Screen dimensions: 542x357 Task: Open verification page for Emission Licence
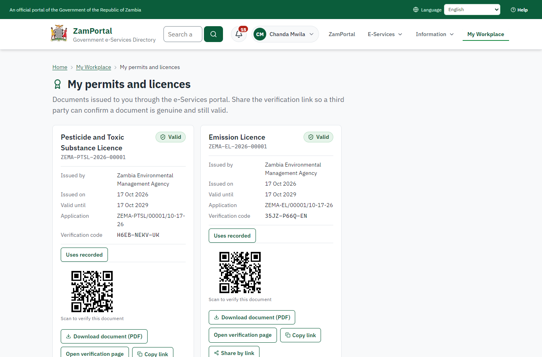(243, 335)
